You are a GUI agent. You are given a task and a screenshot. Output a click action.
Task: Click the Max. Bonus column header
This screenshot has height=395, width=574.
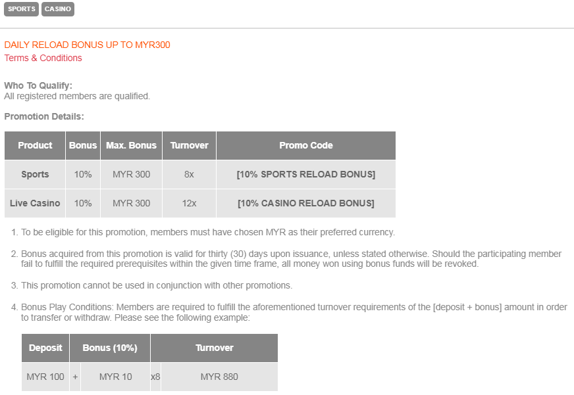click(x=132, y=145)
